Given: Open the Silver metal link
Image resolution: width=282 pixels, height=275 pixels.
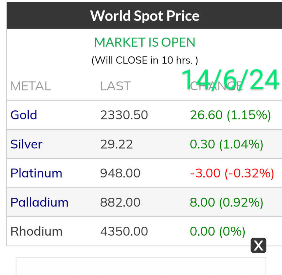Looking at the screenshot, I should (26, 144).
